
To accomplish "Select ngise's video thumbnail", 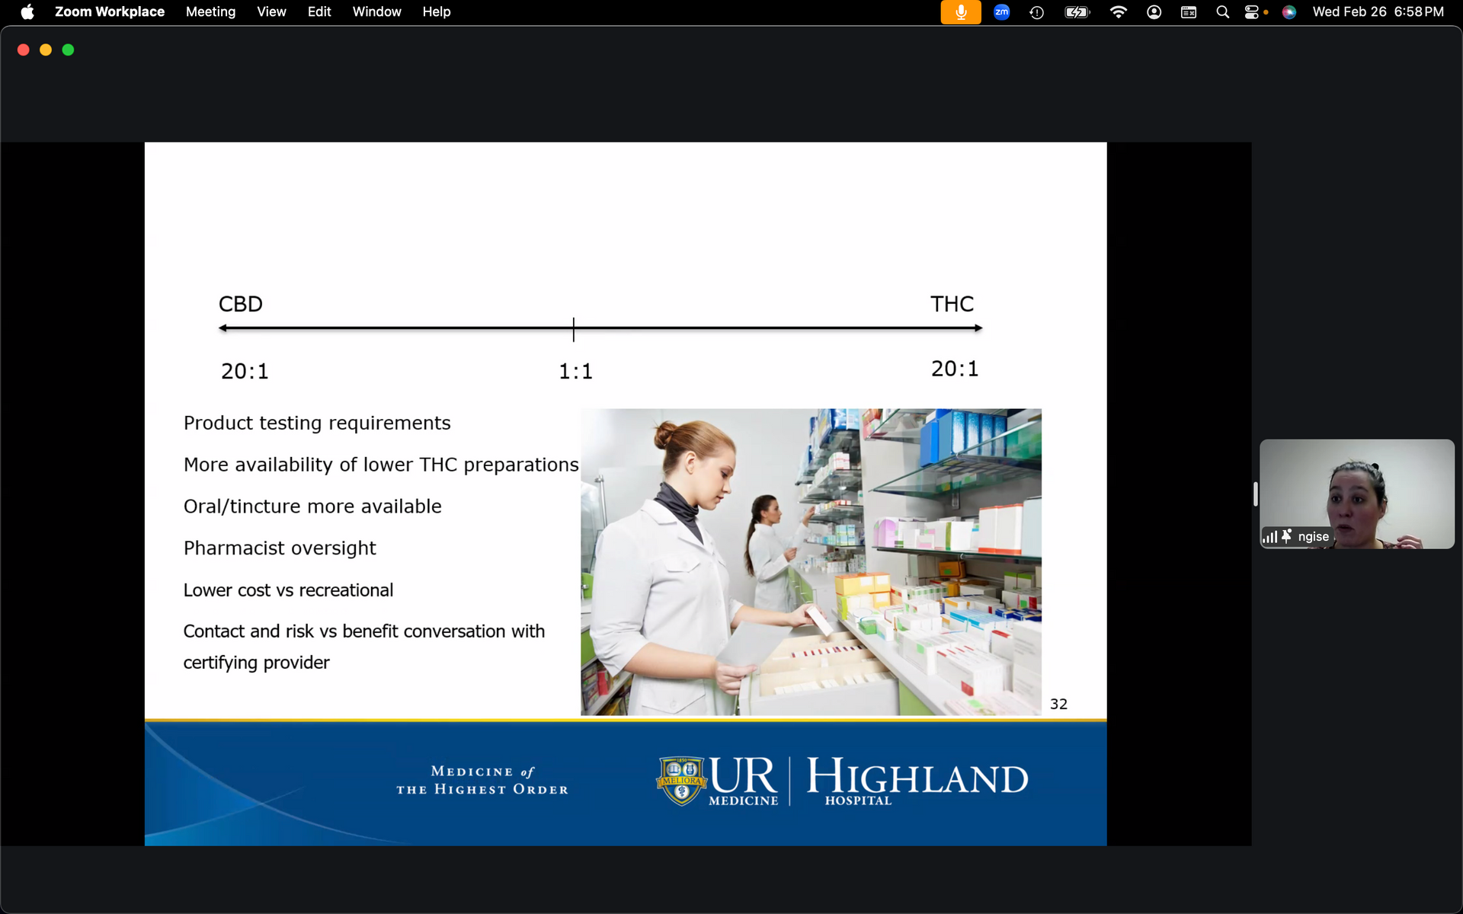I will point(1356,494).
